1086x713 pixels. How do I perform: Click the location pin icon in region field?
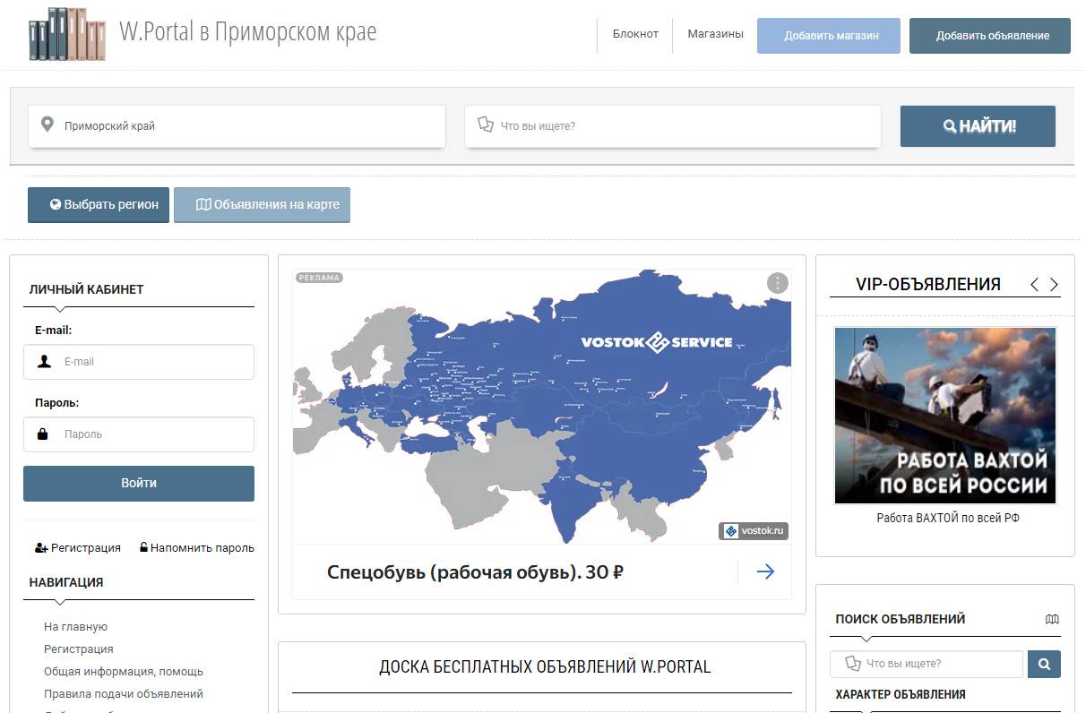coord(47,125)
